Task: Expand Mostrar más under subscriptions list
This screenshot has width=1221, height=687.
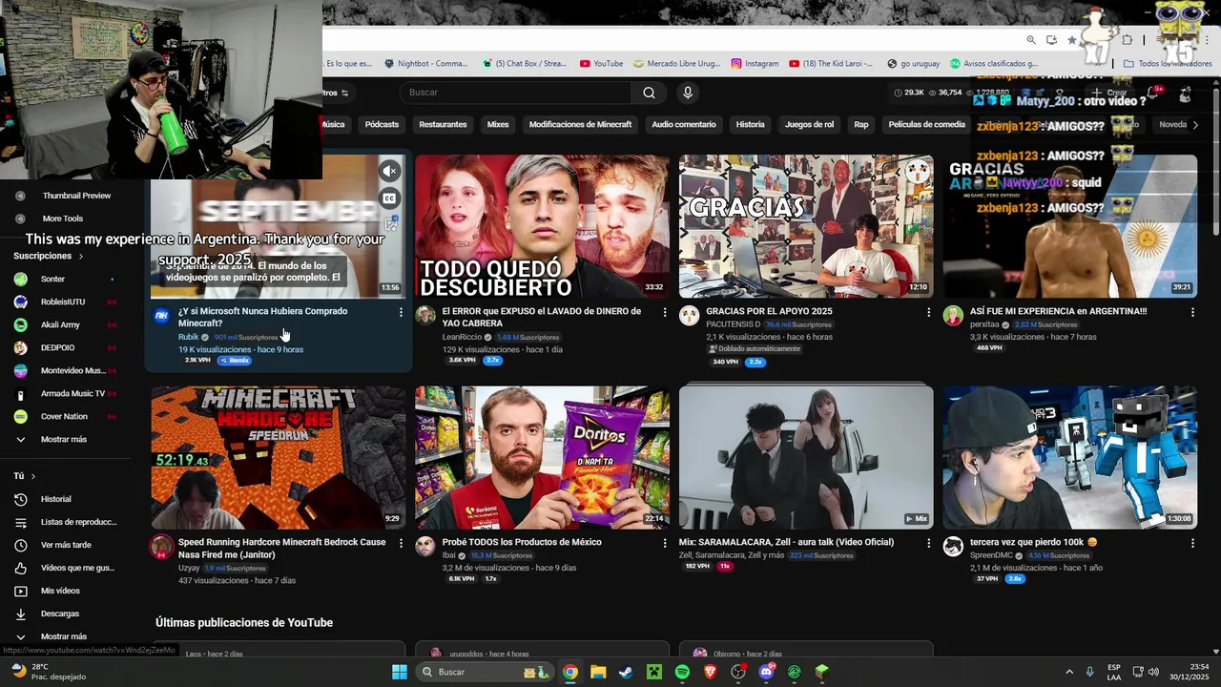Action: pyautogui.click(x=65, y=439)
